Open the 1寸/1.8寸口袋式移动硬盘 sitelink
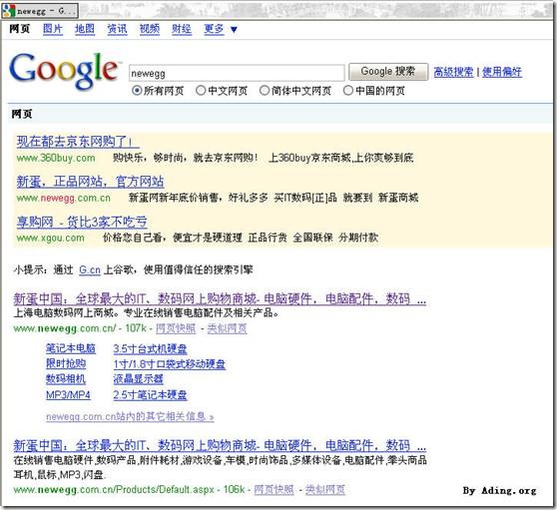This screenshot has width=557, height=510. point(170,364)
